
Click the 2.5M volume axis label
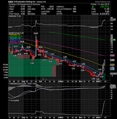point(6,78)
